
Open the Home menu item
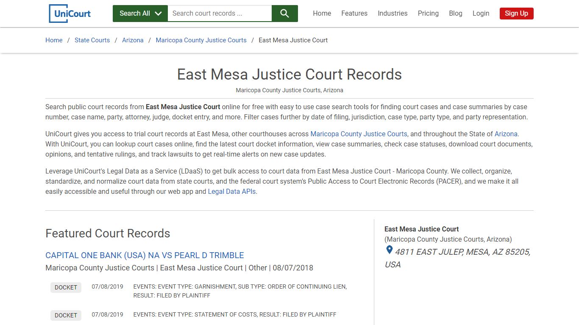322,14
